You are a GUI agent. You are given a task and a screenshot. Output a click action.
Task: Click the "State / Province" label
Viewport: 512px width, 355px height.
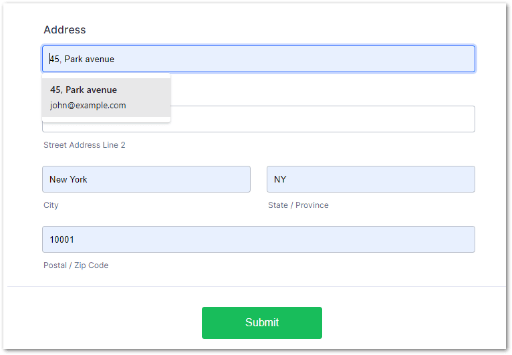(x=298, y=205)
